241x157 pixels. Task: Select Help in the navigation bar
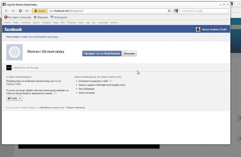[x=55, y=22]
